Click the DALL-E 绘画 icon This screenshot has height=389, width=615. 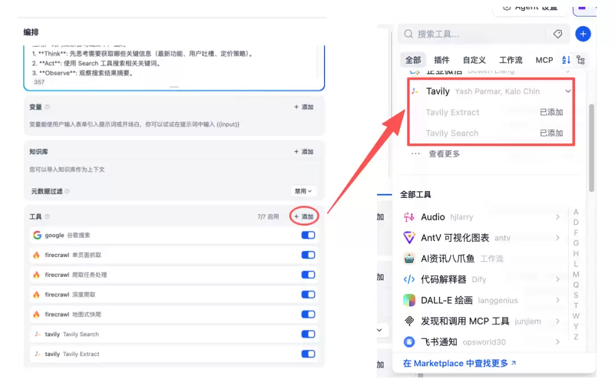(409, 300)
